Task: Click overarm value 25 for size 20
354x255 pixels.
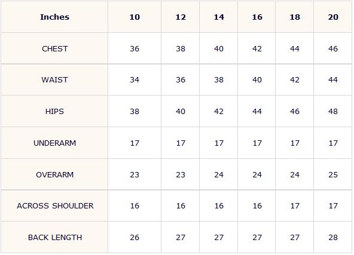Action: pos(333,175)
